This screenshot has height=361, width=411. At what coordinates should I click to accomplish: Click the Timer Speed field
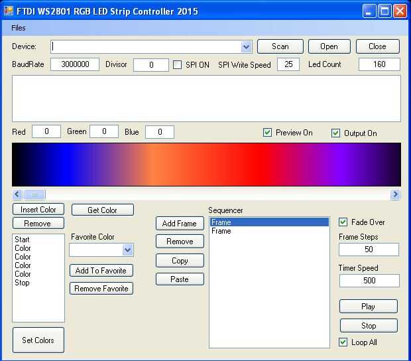[x=369, y=281]
